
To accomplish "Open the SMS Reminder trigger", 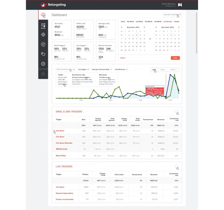I will pos(62,149).
